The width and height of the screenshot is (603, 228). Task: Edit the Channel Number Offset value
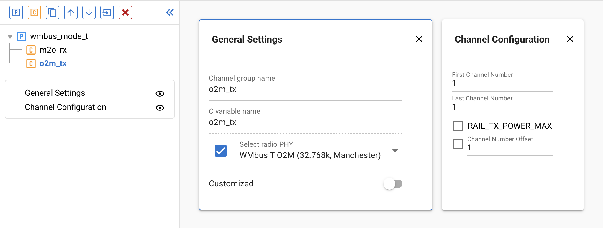tap(510, 148)
